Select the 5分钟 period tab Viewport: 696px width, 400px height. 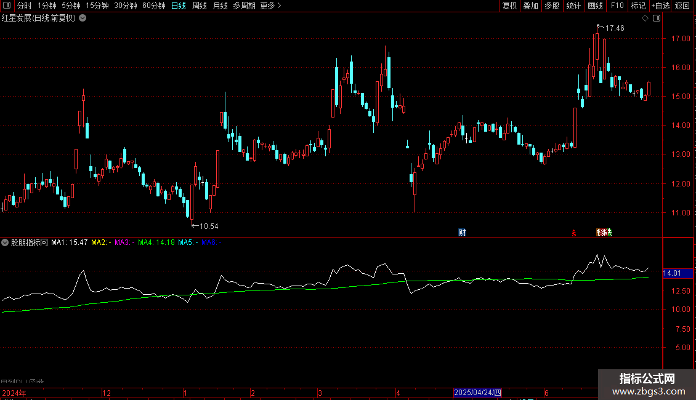pos(71,6)
